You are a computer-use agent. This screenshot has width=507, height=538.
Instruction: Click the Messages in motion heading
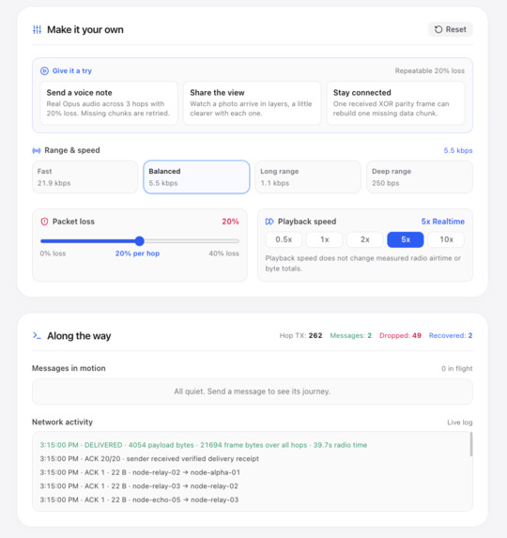coord(69,368)
